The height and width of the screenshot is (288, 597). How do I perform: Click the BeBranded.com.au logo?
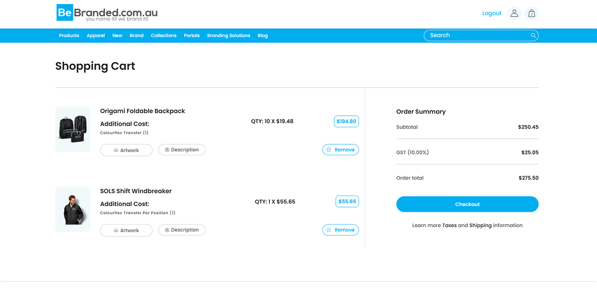(107, 13)
